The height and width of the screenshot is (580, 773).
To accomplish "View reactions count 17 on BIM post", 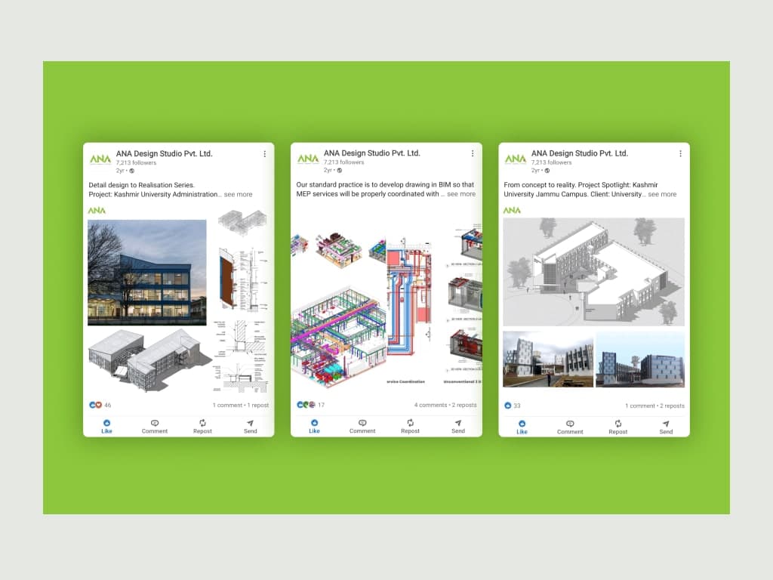I will (x=310, y=405).
